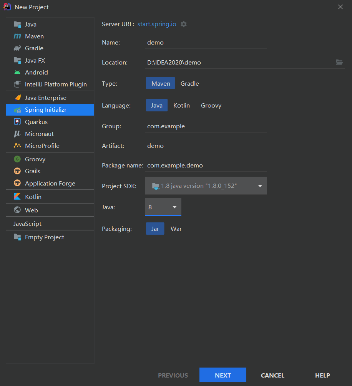The width and height of the screenshot is (352, 386).
Task: Click the IntelliJ Platform Plugin icon
Action: tap(17, 84)
